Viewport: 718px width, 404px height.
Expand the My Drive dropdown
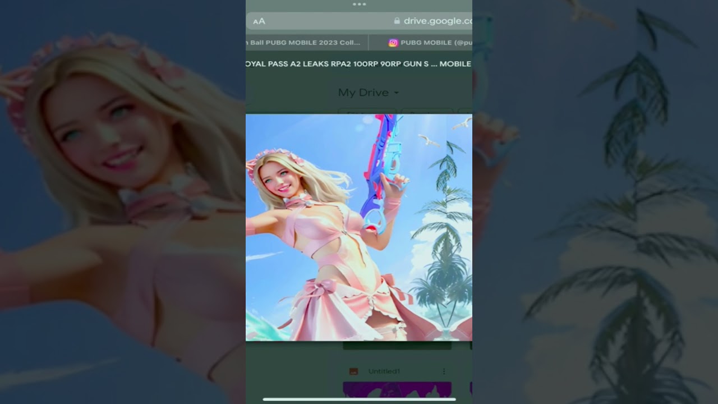click(369, 93)
